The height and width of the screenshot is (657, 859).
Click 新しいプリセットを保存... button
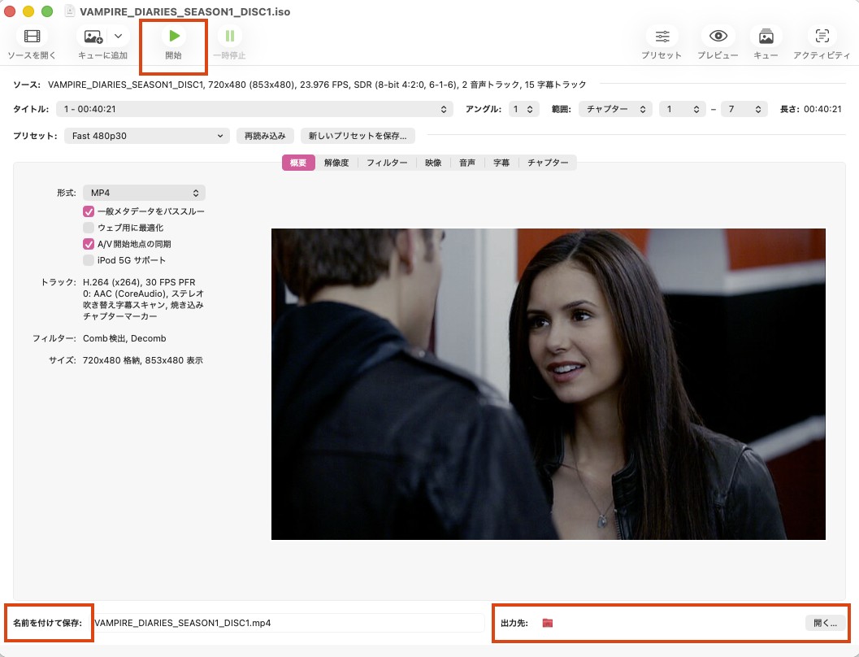[358, 136]
